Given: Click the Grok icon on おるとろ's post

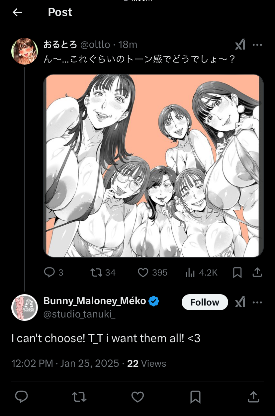Looking at the screenshot, I should pyautogui.click(x=240, y=44).
